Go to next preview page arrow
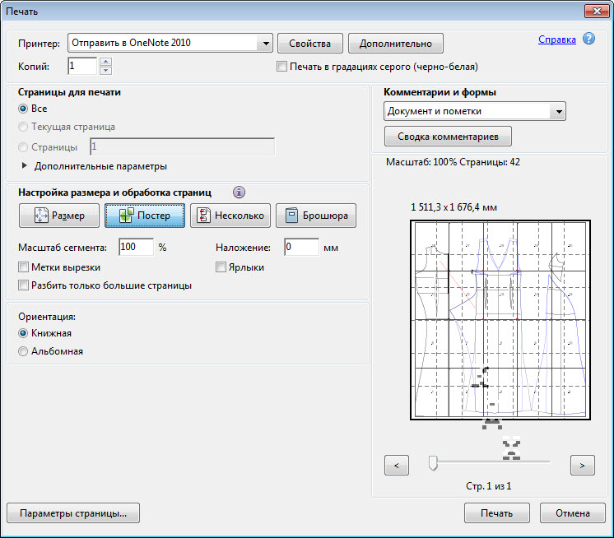Screen dimensions: 614x538 [582, 466]
